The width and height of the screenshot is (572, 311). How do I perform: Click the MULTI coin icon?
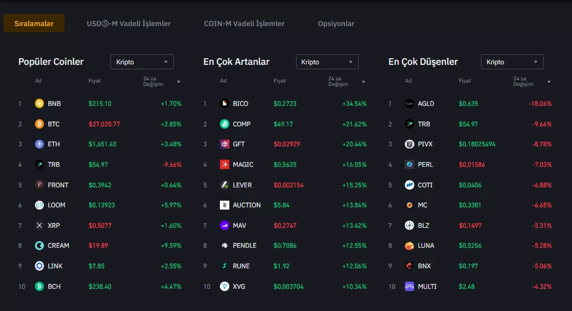[x=409, y=286]
